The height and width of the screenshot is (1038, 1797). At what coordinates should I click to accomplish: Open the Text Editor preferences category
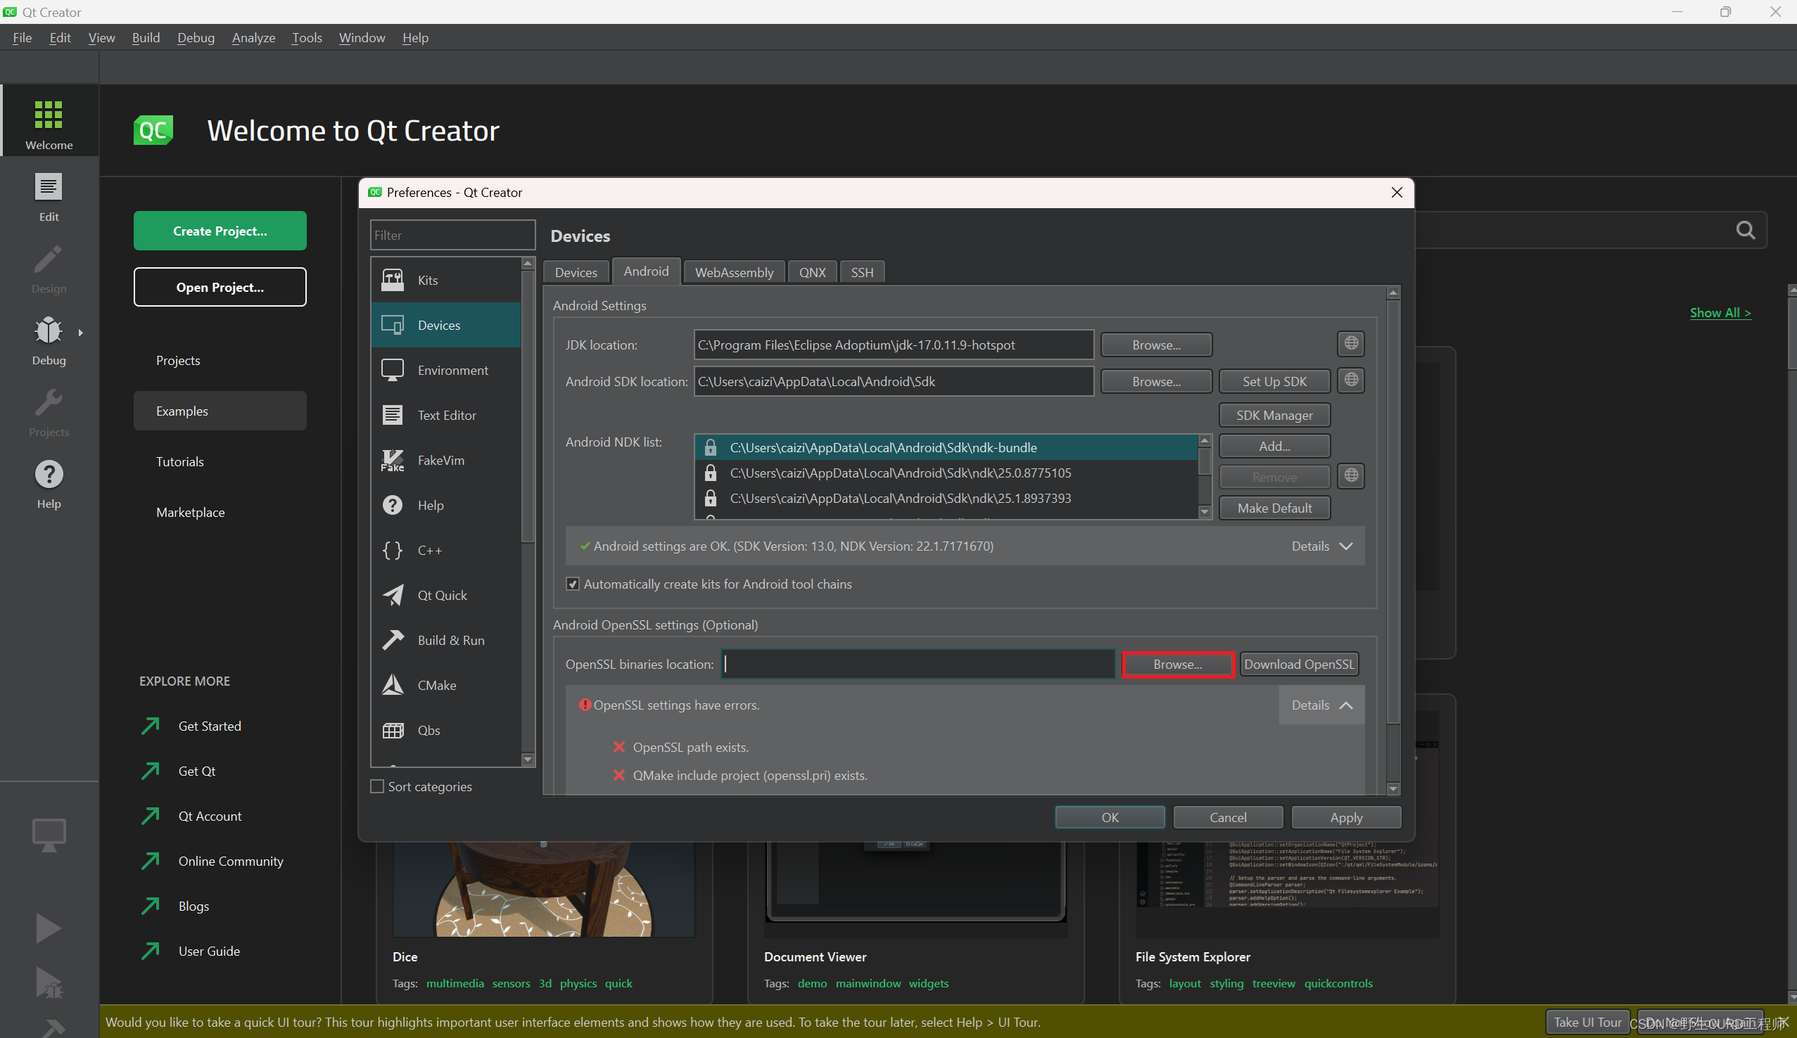[445, 415]
